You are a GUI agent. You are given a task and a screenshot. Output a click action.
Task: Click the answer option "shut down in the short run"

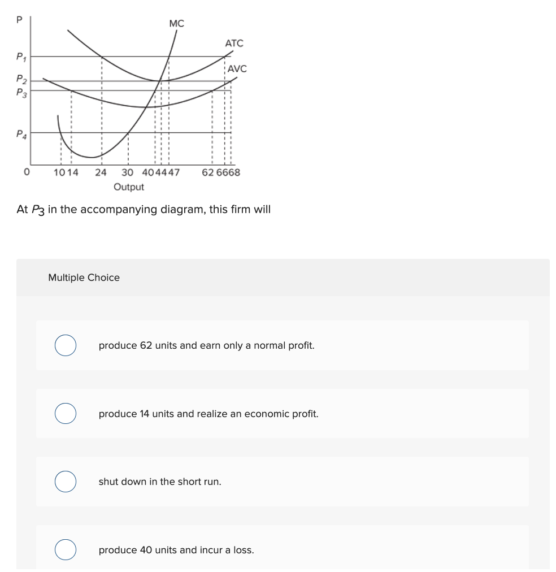click(x=160, y=482)
